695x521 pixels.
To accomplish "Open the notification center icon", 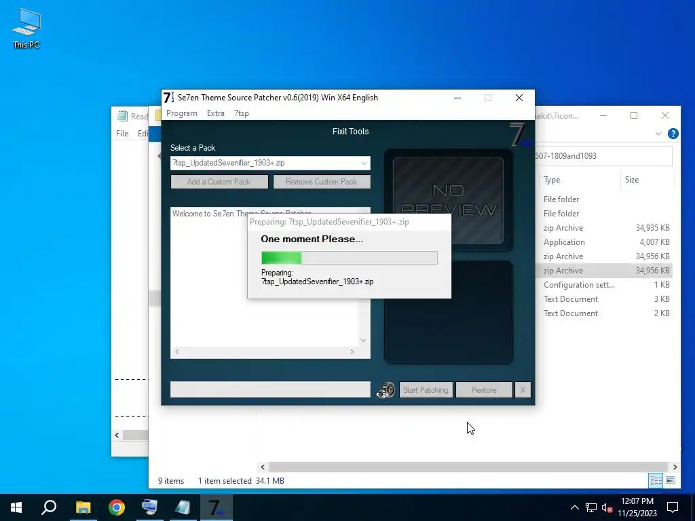I will 673,507.
